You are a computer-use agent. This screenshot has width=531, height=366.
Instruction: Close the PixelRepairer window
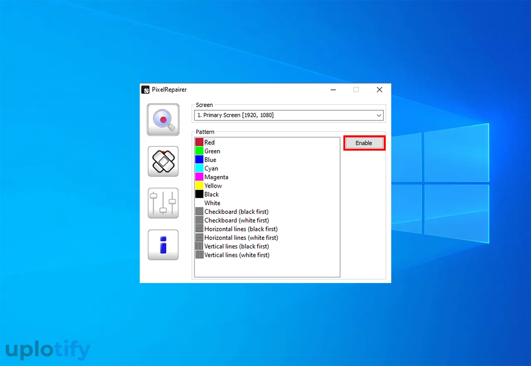point(379,90)
